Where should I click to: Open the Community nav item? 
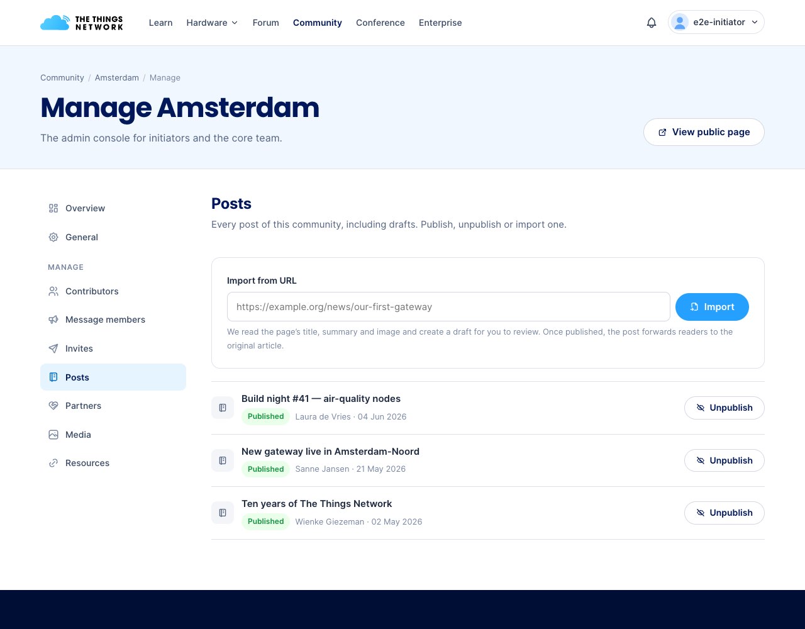tap(318, 23)
